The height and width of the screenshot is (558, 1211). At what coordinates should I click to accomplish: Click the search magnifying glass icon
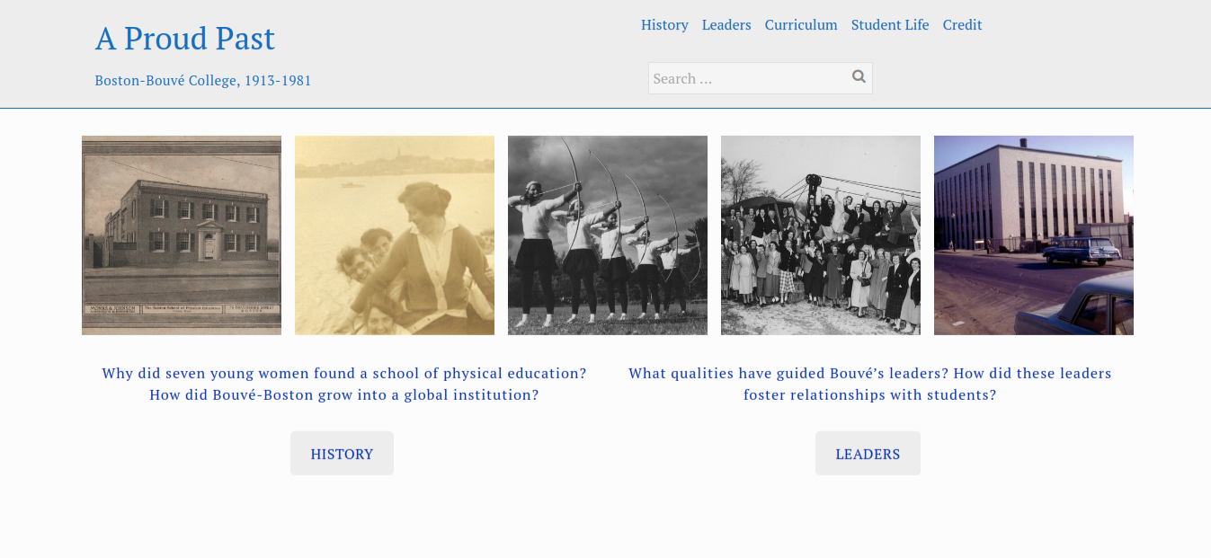pos(859,77)
